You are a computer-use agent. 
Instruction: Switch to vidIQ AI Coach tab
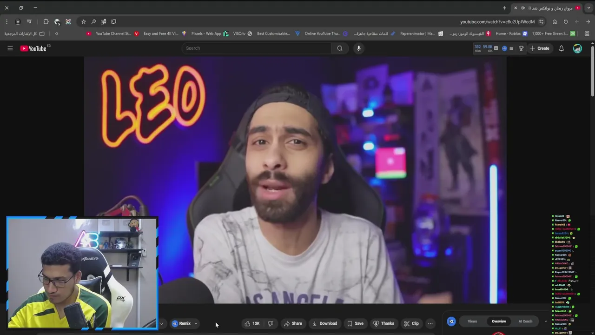525,321
